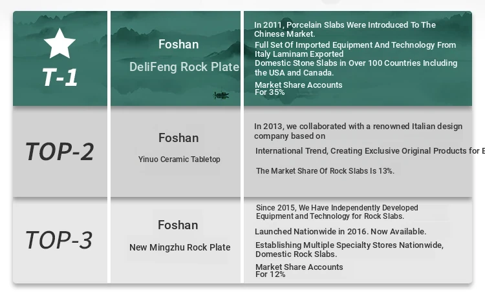Image resolution: width=485 pixels, height=297 pixels.
Task: Click the white star icon
Action: pyautogui.click(x=59, y=43)
